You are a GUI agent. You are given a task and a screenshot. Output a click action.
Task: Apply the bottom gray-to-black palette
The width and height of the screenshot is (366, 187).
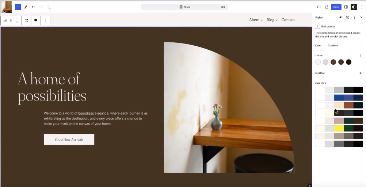(339, 144)
